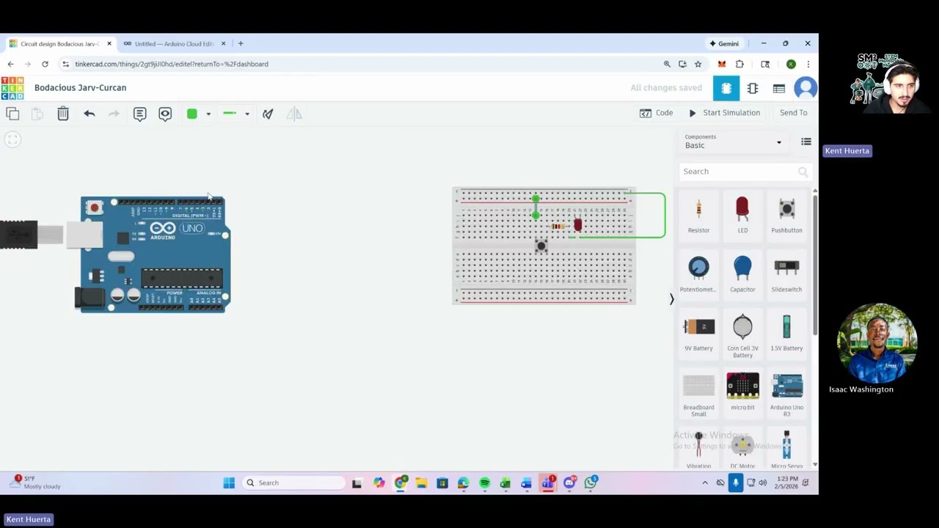Viewport: 939px width, 528px height.
Task: Click the browser back arrow
Action: [x=10, y=64]
